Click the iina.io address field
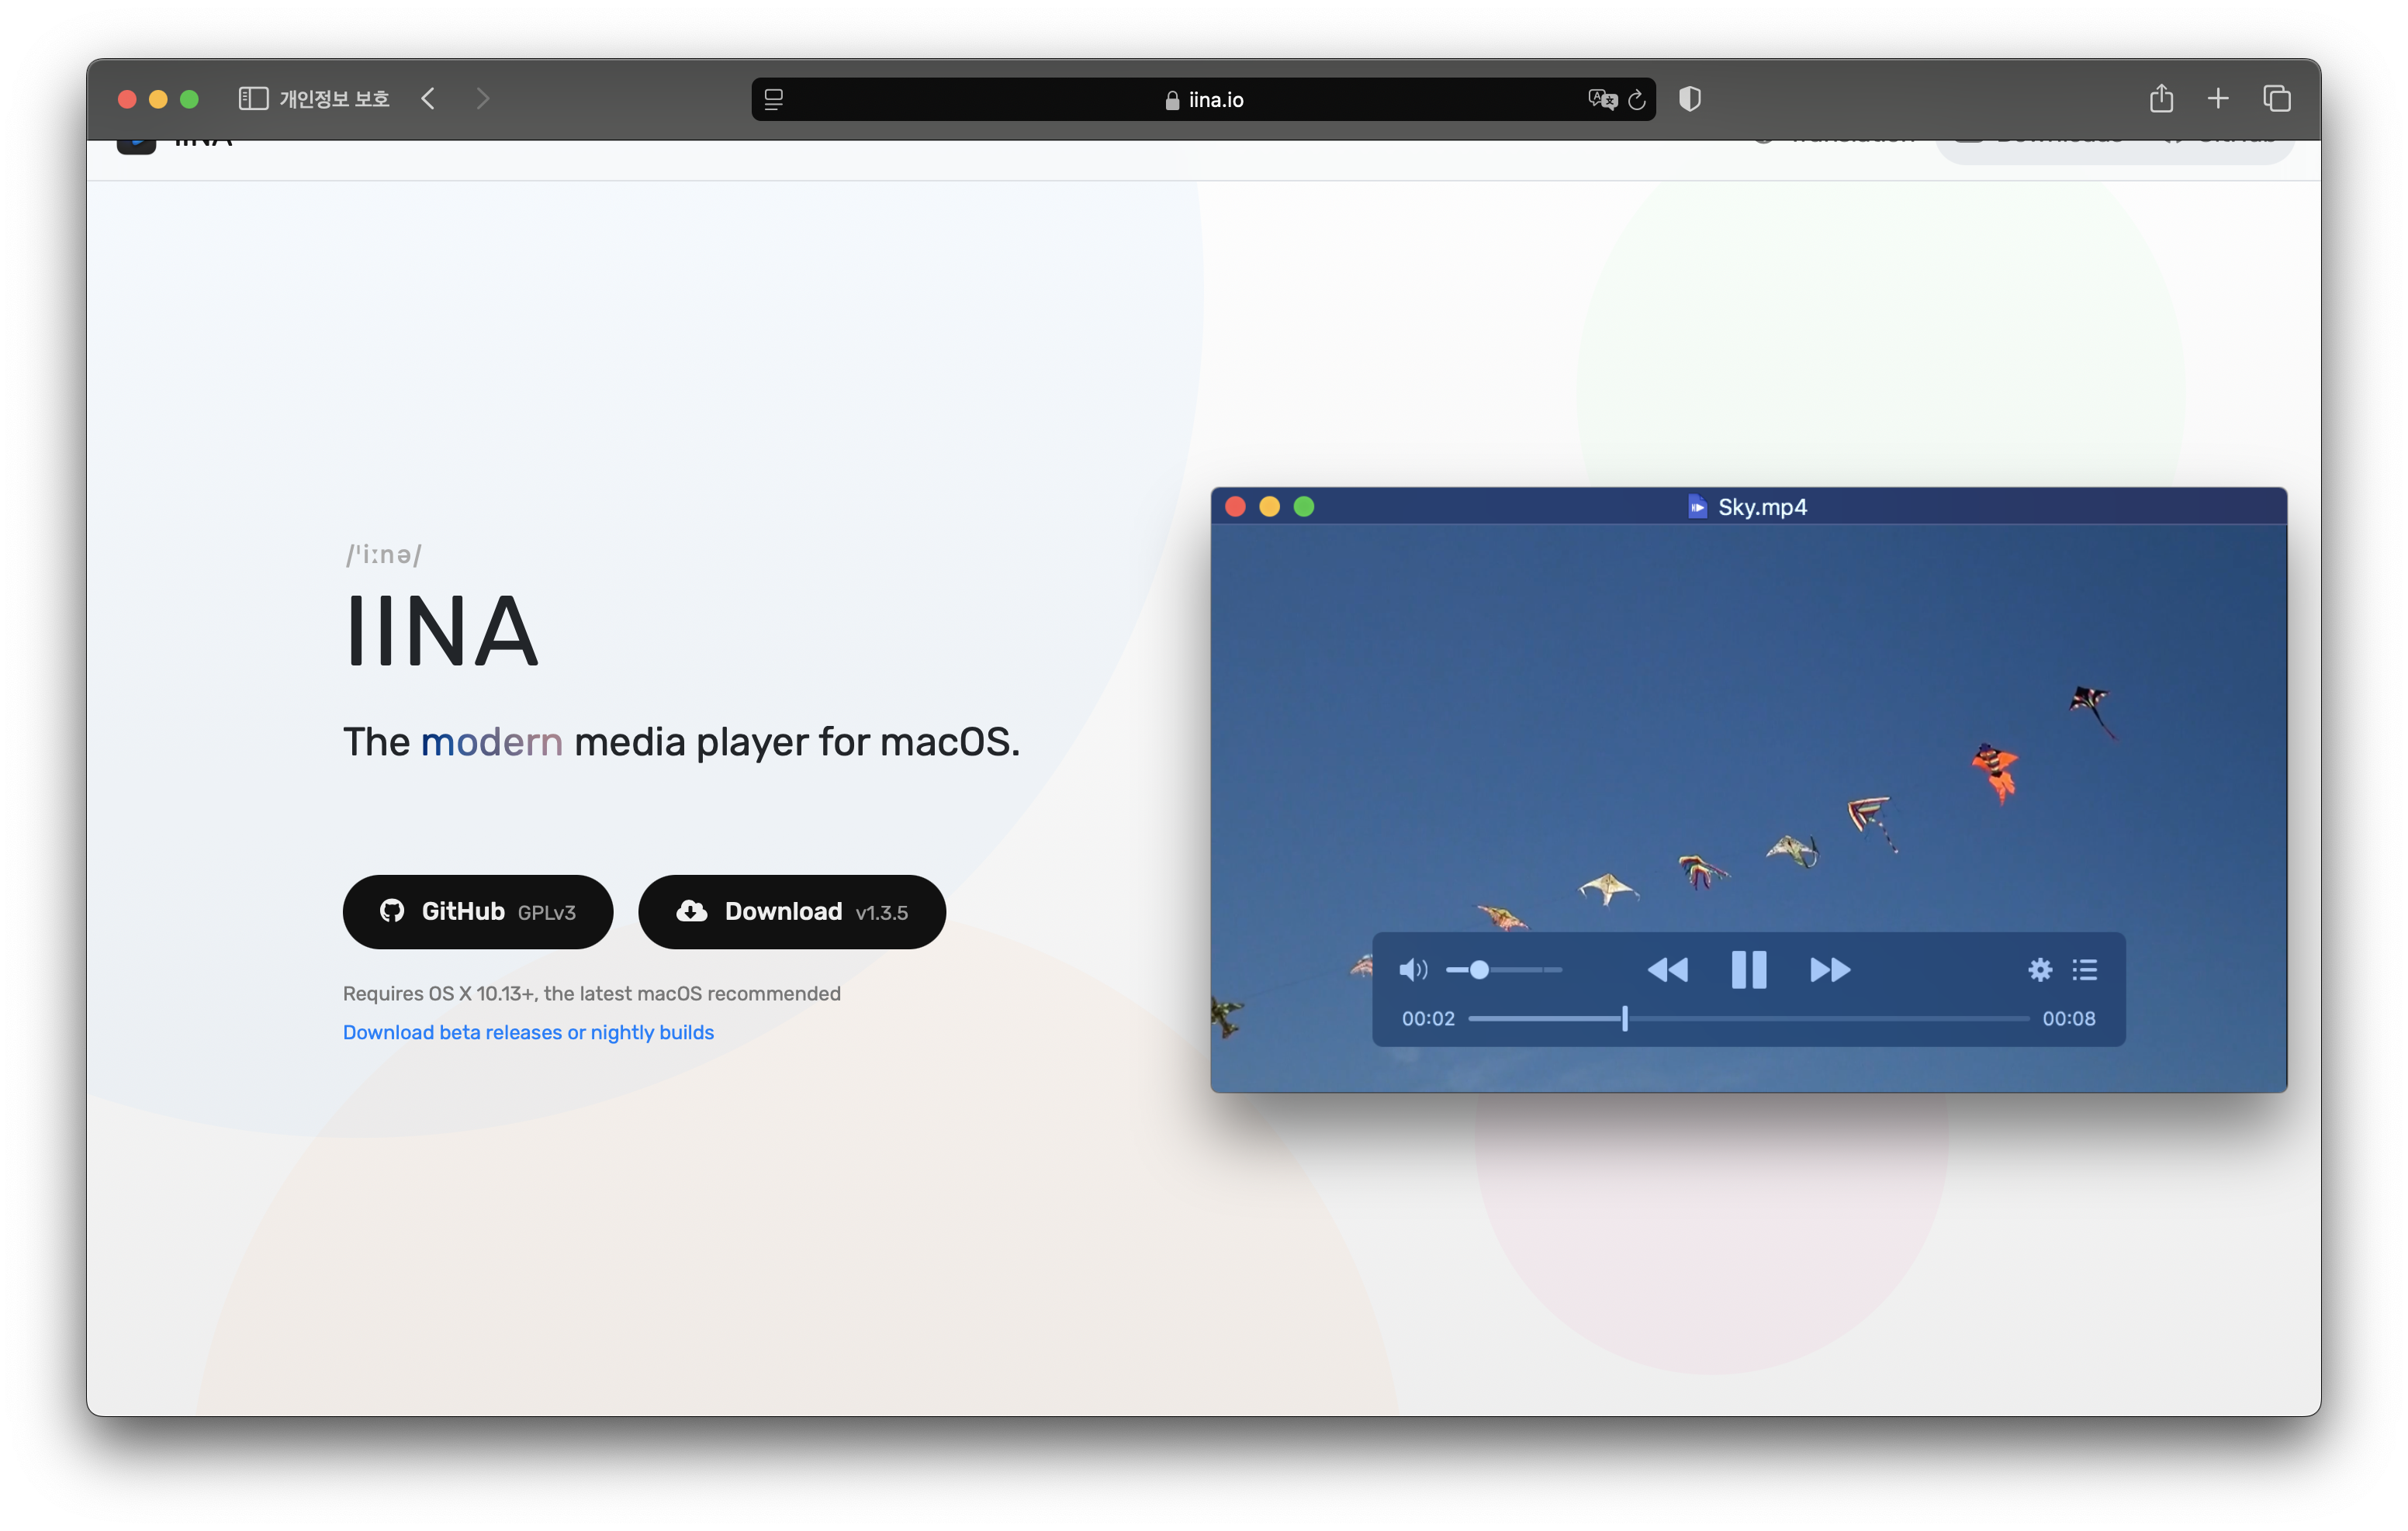2408x1531 pixels. point(1203,99)
